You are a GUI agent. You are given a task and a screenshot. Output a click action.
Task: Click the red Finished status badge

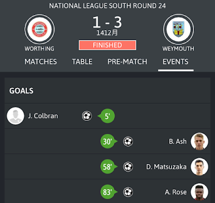[x=107, y=45]
